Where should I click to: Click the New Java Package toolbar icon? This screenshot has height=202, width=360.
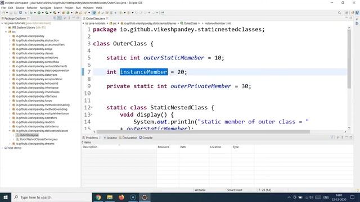tap(63, 13)
